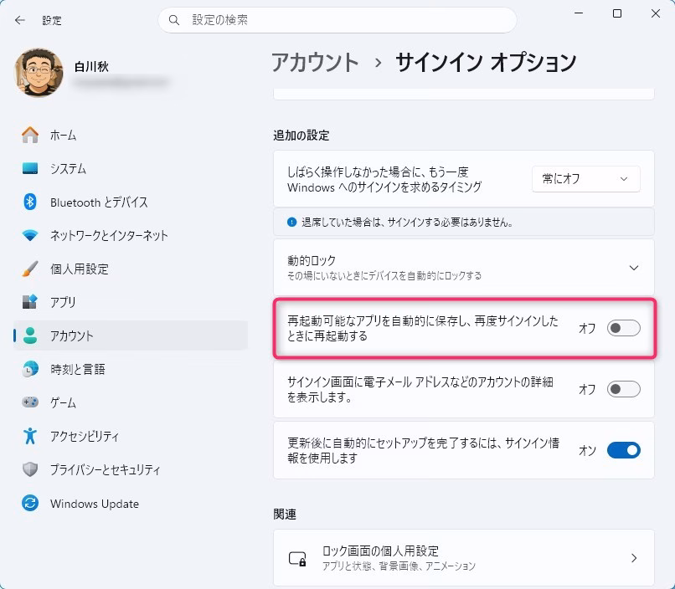Click the System (システム) monitor icon

tap(30, 168)
